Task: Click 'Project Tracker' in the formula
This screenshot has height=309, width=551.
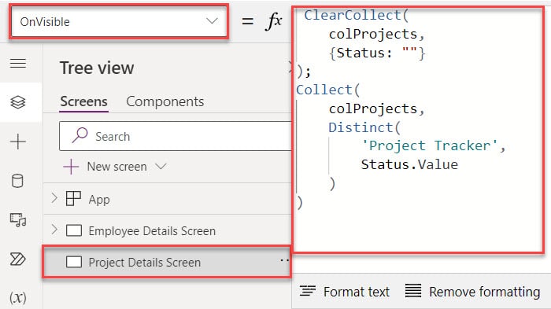Action: [x=430, y=145]
